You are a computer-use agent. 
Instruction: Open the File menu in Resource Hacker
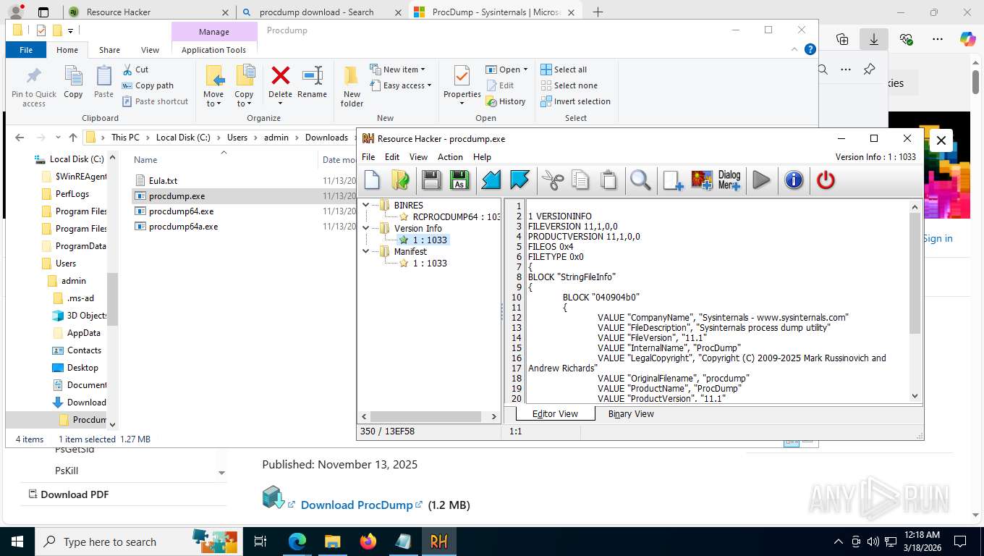click(x=368, y=157)
